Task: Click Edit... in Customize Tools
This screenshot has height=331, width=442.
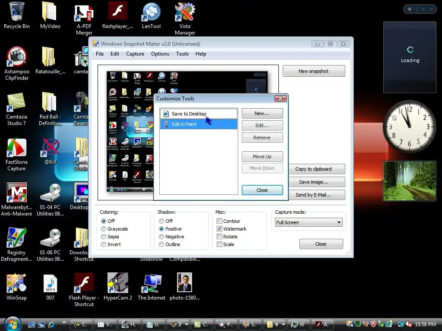Action: point(262,125)
